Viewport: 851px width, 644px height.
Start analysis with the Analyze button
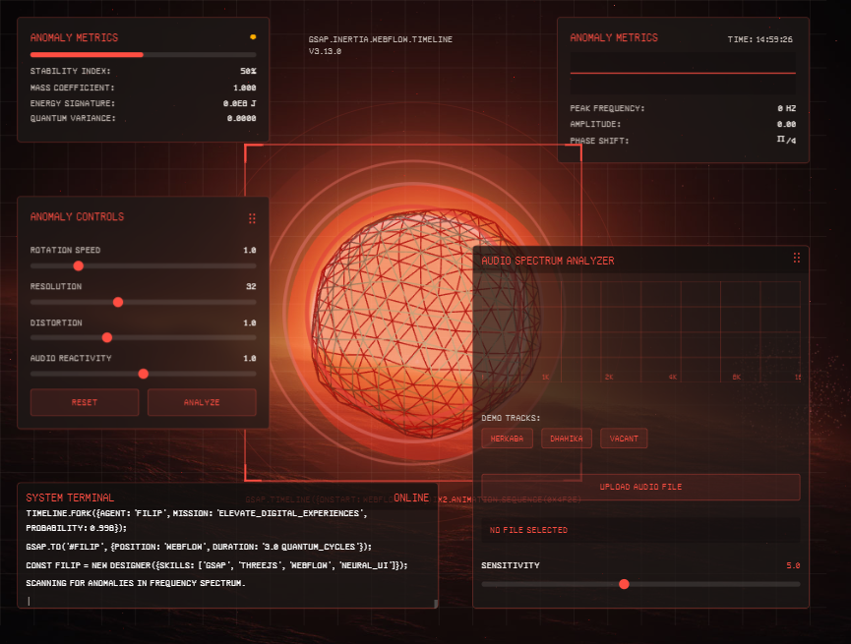pyautogui.click(x=202, y=402)
